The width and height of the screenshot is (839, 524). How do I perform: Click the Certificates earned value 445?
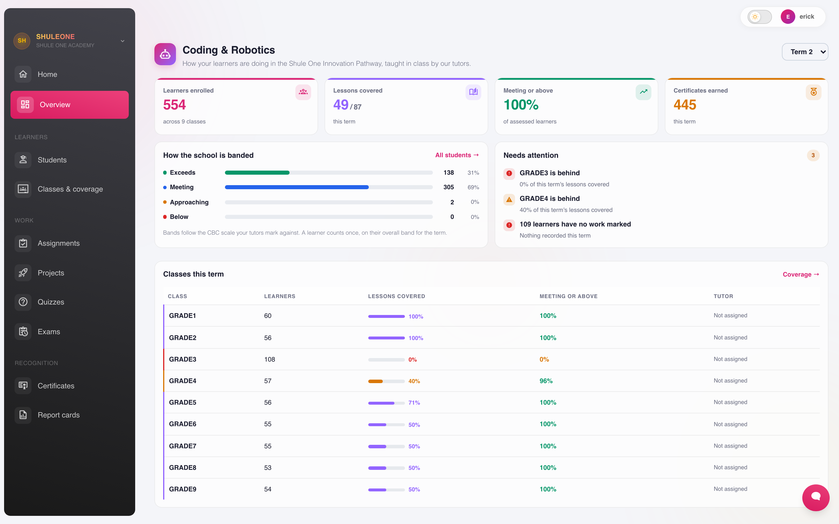point(685,105)
